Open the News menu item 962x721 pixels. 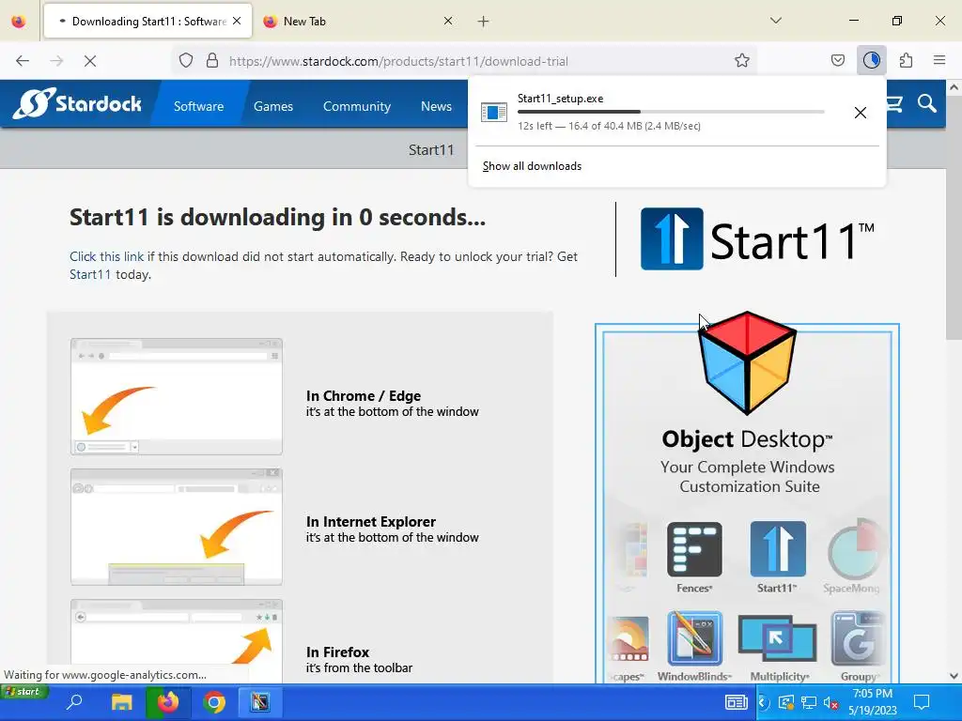point(436,106)
